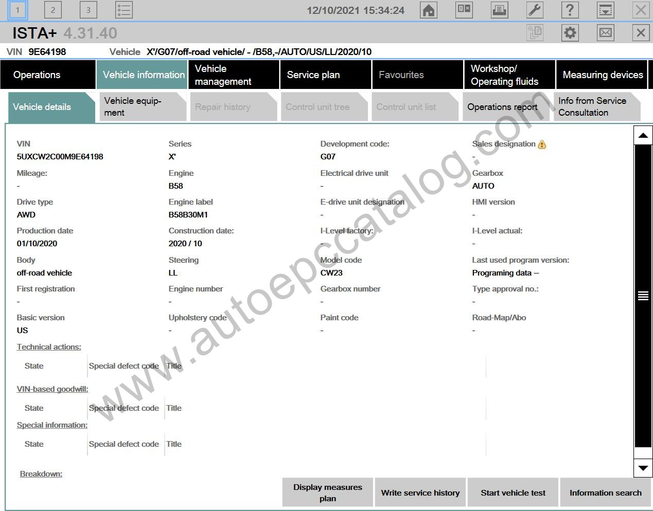
Task: Switch to Vehicle equipment tab
Action: pos(143,106)
